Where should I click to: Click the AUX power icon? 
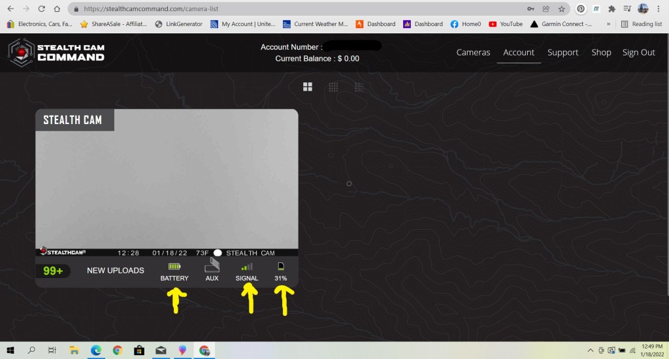click(x=212, y=265)
